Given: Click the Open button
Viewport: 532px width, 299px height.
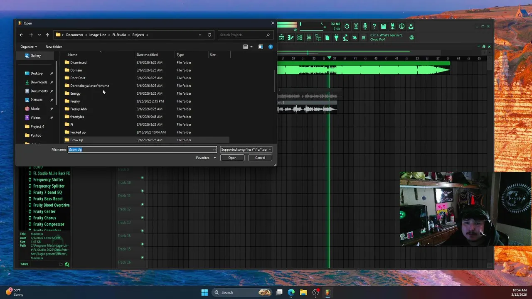Looking at the screenshot, I should click(x=232, y=158).
